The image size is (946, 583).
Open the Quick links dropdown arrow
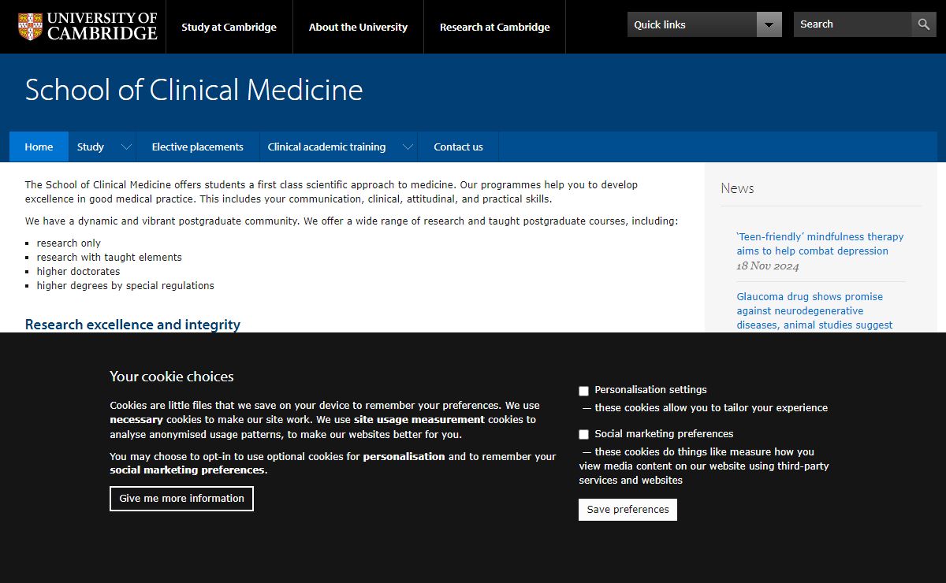pyautogui.click(x=769, y=25)
